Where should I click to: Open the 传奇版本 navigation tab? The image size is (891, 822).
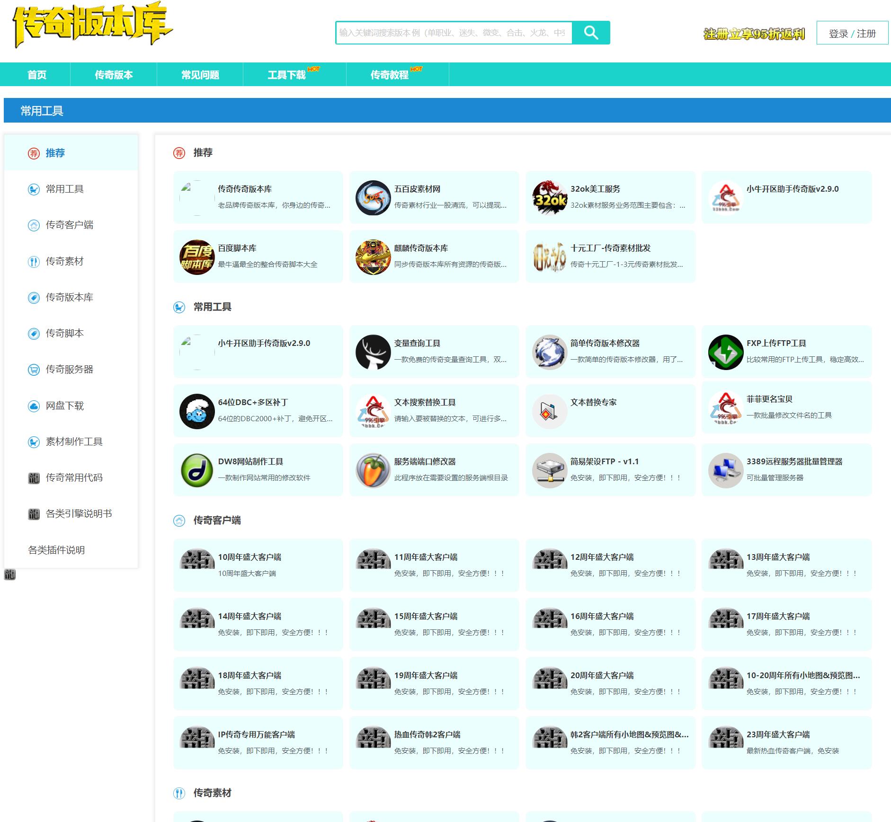(114, 75)
